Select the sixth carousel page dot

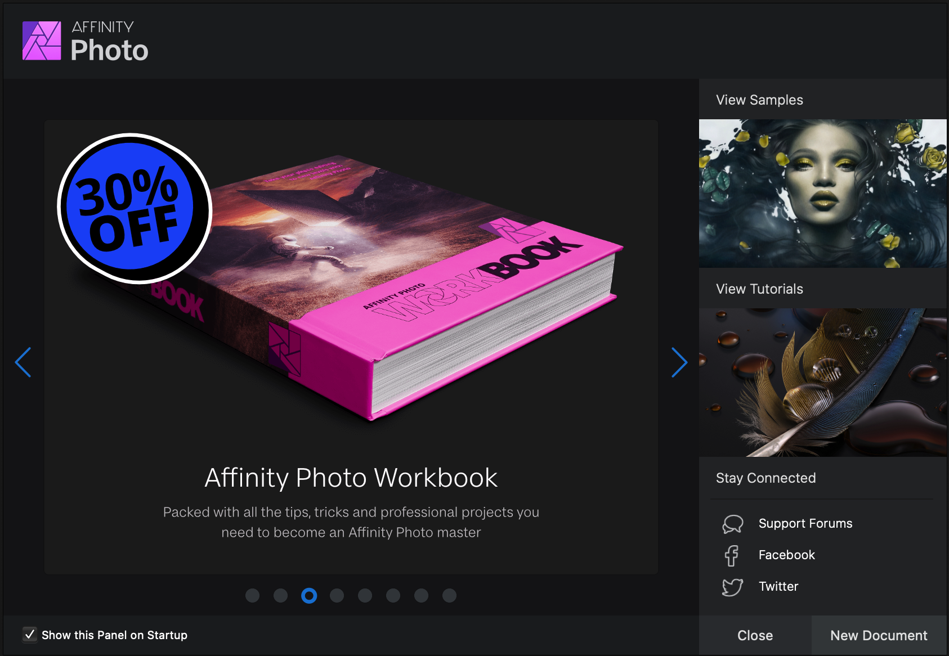click(393, 595)
